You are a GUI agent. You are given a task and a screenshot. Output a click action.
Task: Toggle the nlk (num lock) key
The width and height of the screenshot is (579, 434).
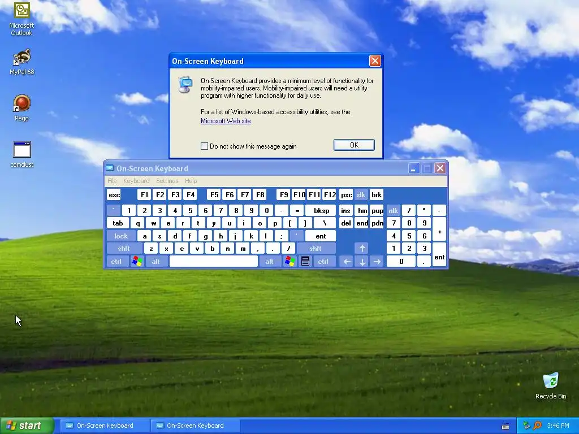(x=394, y=210)
